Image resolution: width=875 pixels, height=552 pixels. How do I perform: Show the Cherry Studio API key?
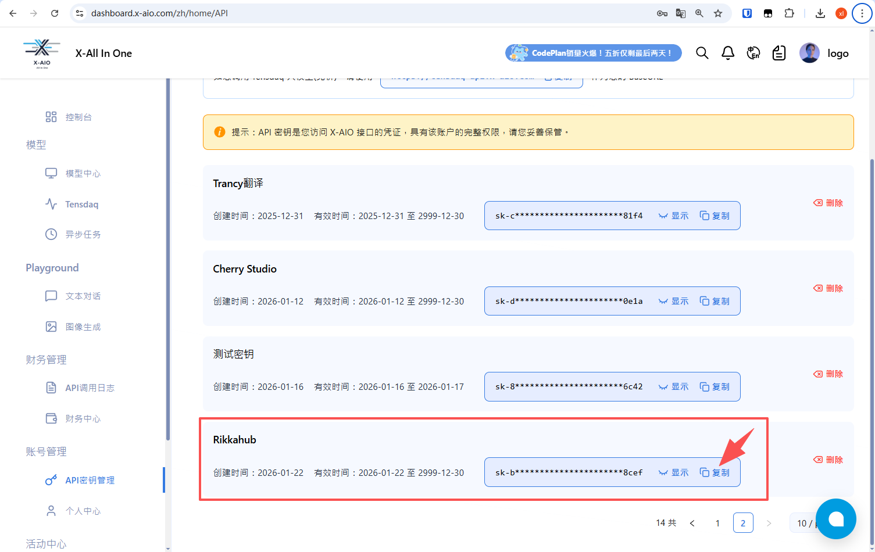673,301
